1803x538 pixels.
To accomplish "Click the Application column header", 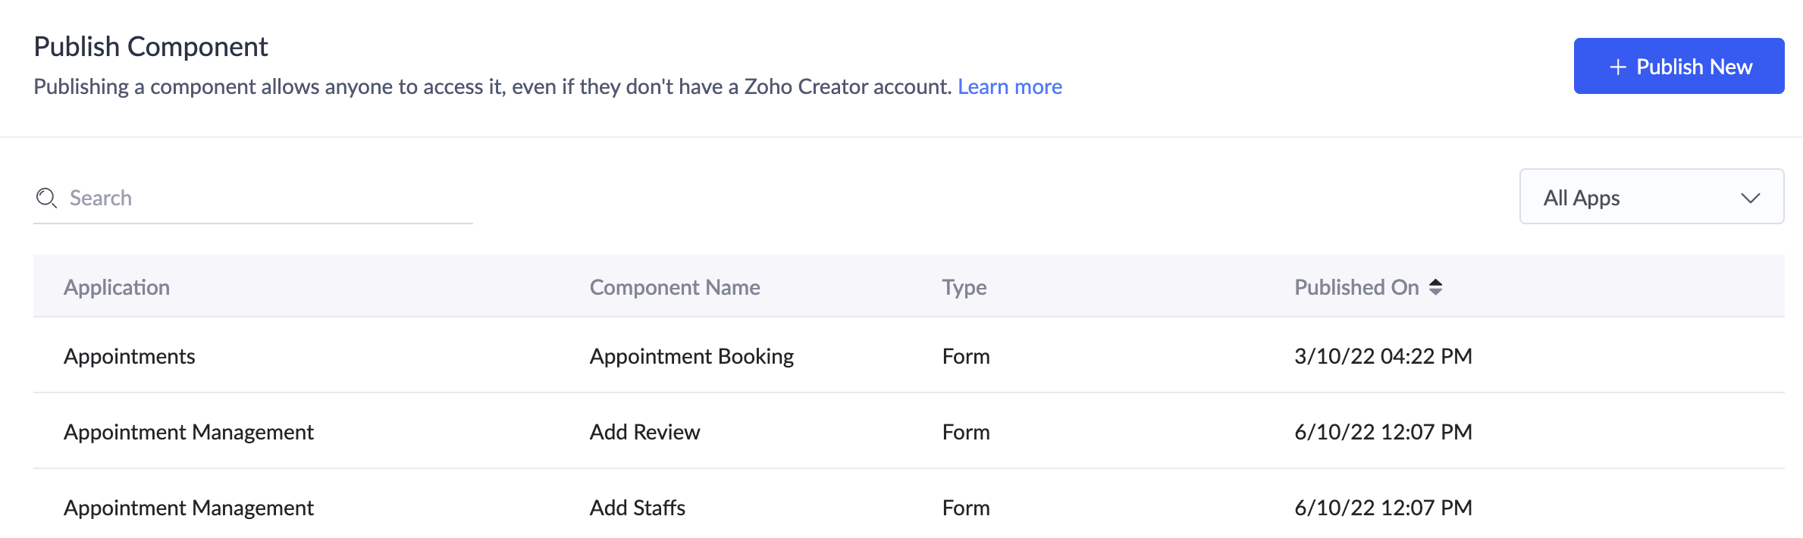I will 117,287.
